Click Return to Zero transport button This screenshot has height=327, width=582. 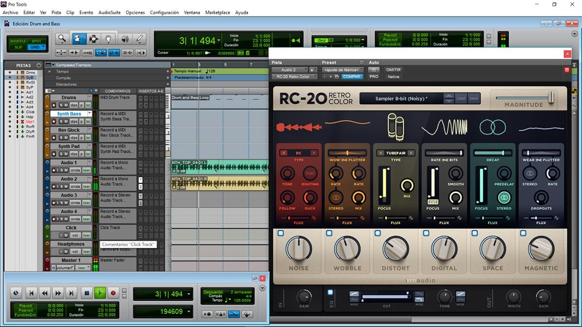click(32, 293)
